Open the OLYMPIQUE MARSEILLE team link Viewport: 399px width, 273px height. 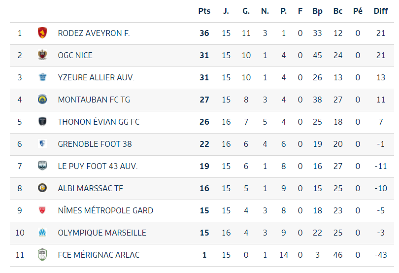pos(102,233)
